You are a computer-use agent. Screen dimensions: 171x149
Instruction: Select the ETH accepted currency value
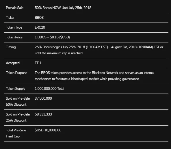pos(38,63)
